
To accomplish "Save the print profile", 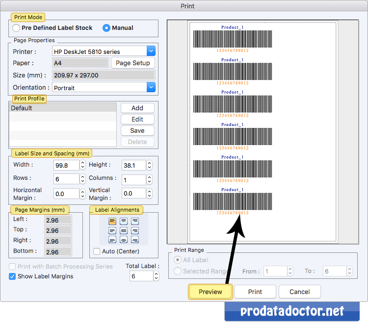I will coord(137,130).
